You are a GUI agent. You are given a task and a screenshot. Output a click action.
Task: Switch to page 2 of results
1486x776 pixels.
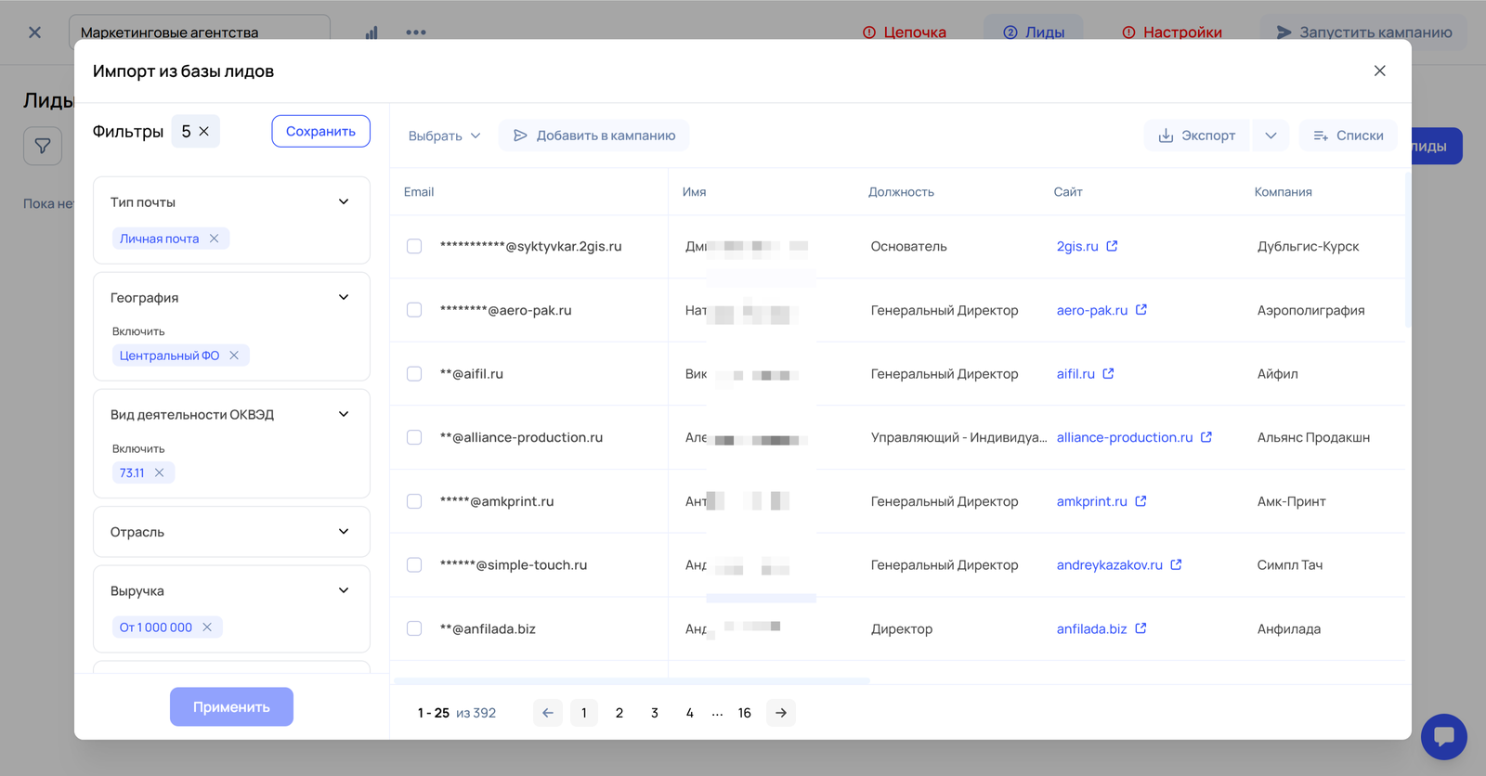(x=619, y=713)
